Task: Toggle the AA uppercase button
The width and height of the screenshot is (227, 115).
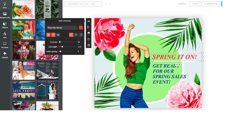Action: coord(58,35)
